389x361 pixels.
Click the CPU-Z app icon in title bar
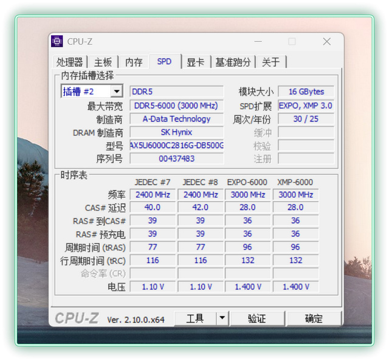coord(57,41)
